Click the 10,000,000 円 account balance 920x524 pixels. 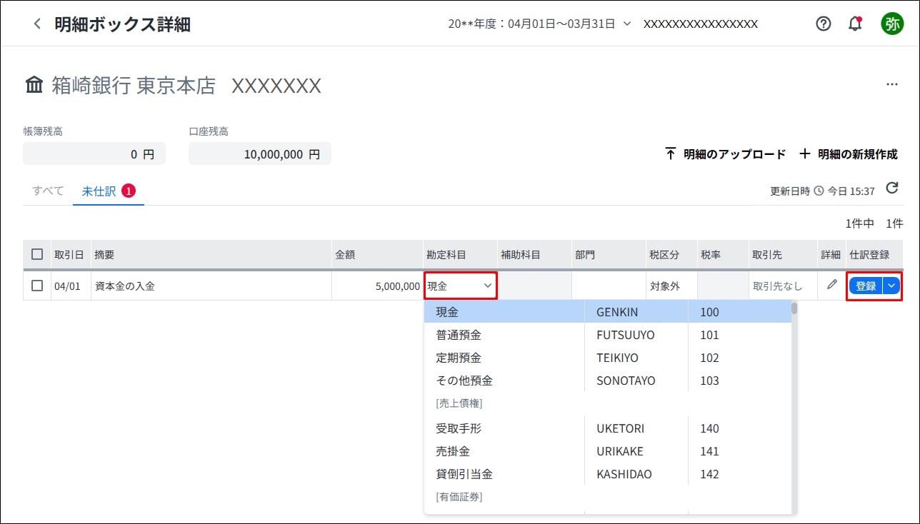260,153
